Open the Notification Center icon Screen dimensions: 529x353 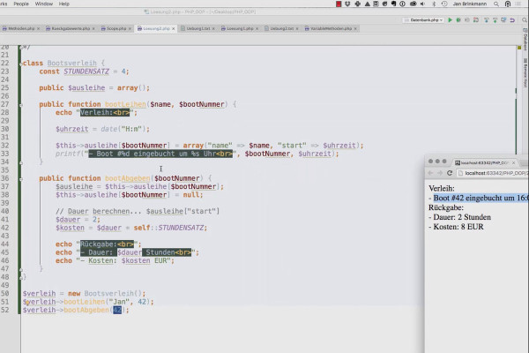[x=518, y=4]
